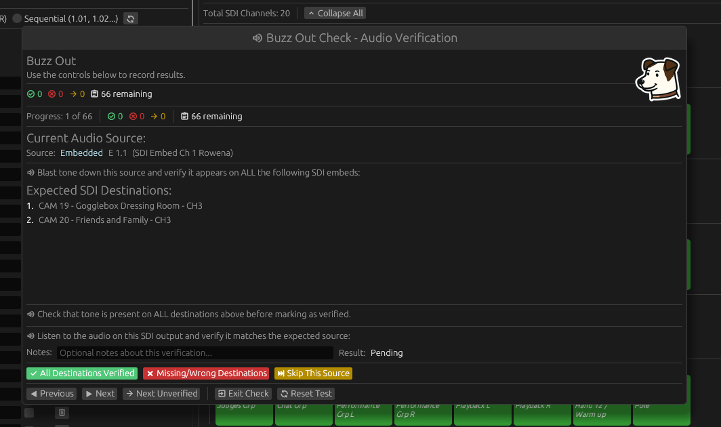Jump to Next Unverified source

click(x=161, y=394)
